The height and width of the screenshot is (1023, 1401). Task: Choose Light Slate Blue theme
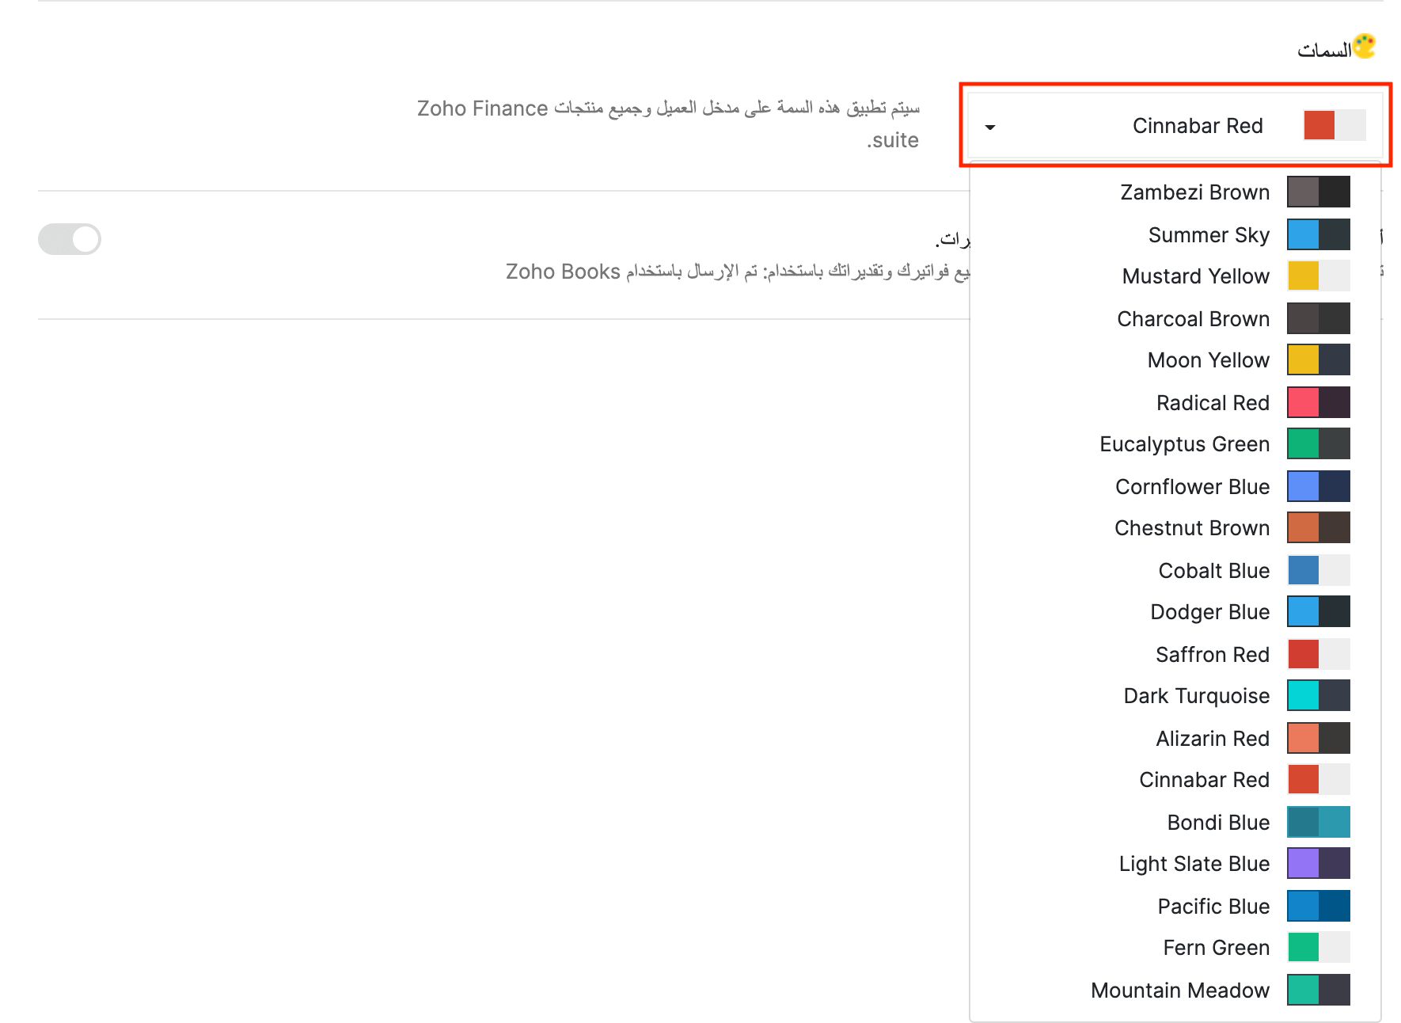pyautogui.click(x=1194, y=864)
